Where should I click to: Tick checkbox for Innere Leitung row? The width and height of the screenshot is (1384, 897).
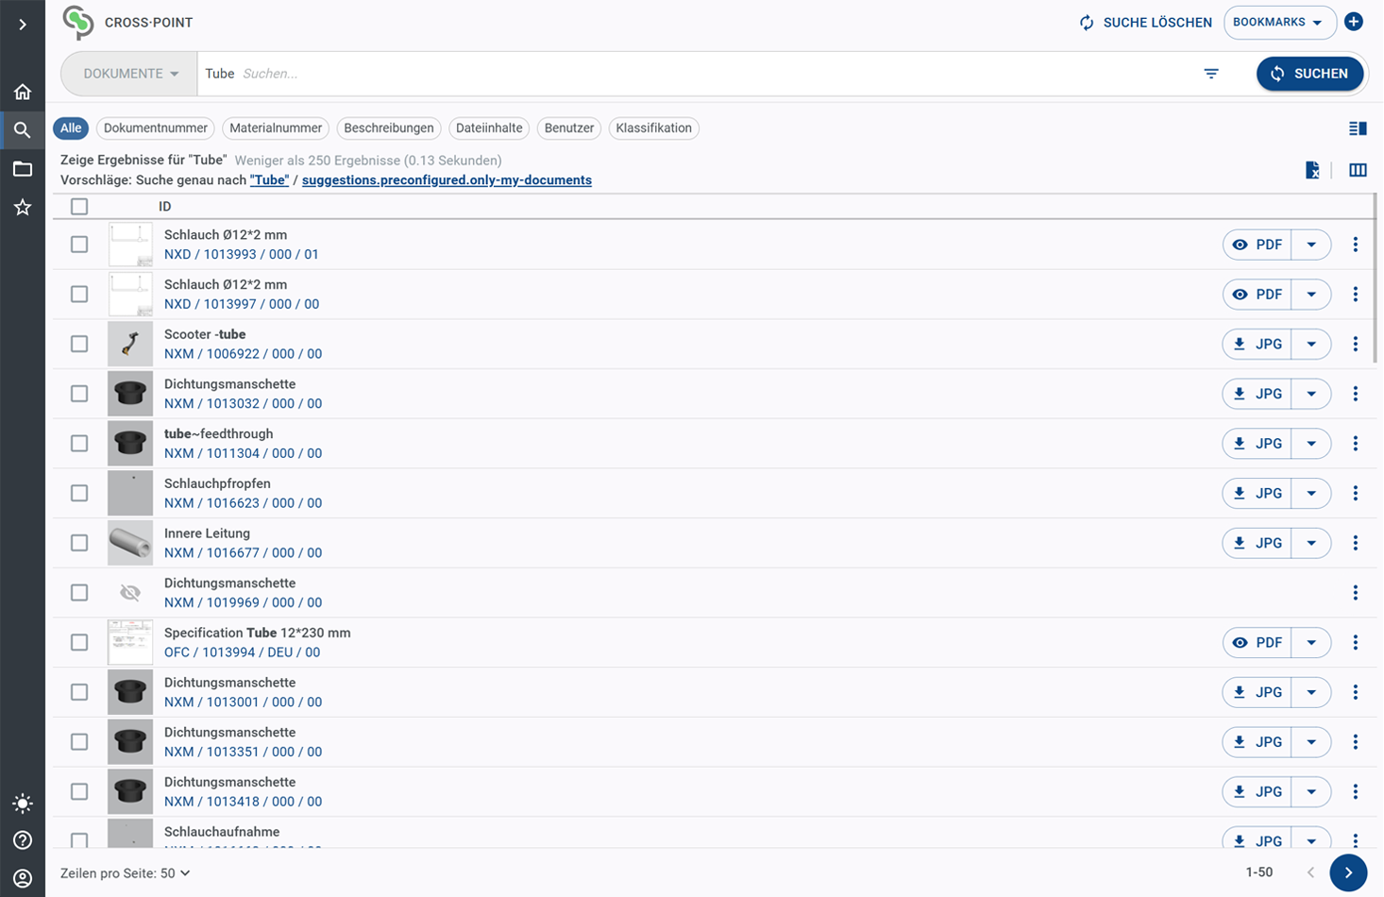[x=79, y=543]
